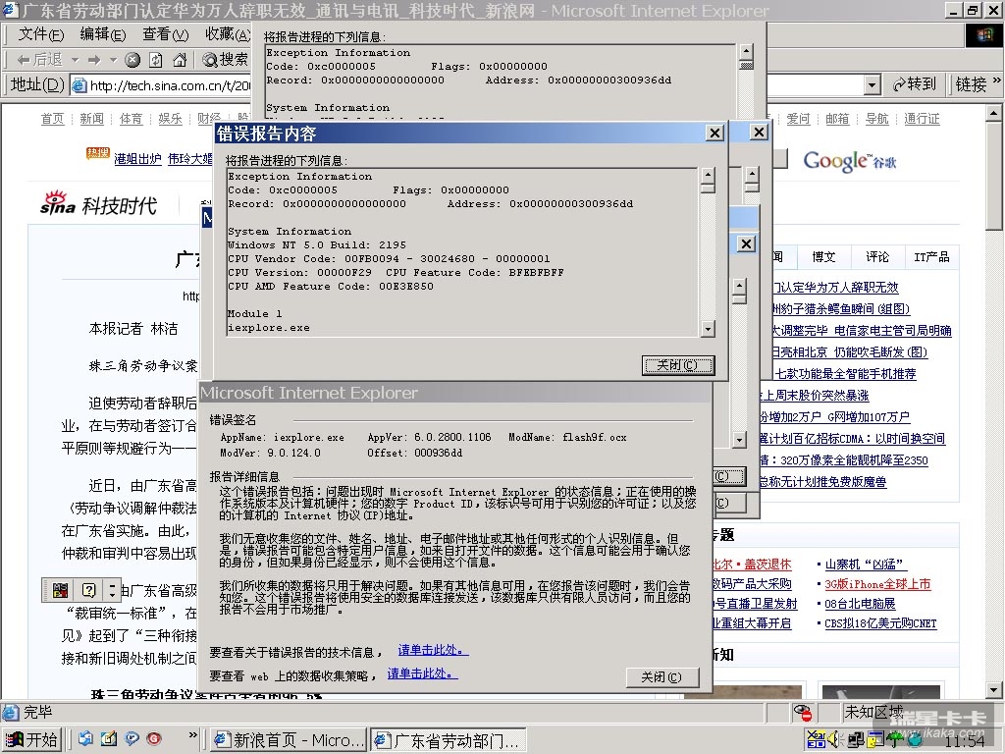Click the 通行证 link in Sina navigation
Viewport: 1005px width, 754px height.
click(x=922, y=119)
